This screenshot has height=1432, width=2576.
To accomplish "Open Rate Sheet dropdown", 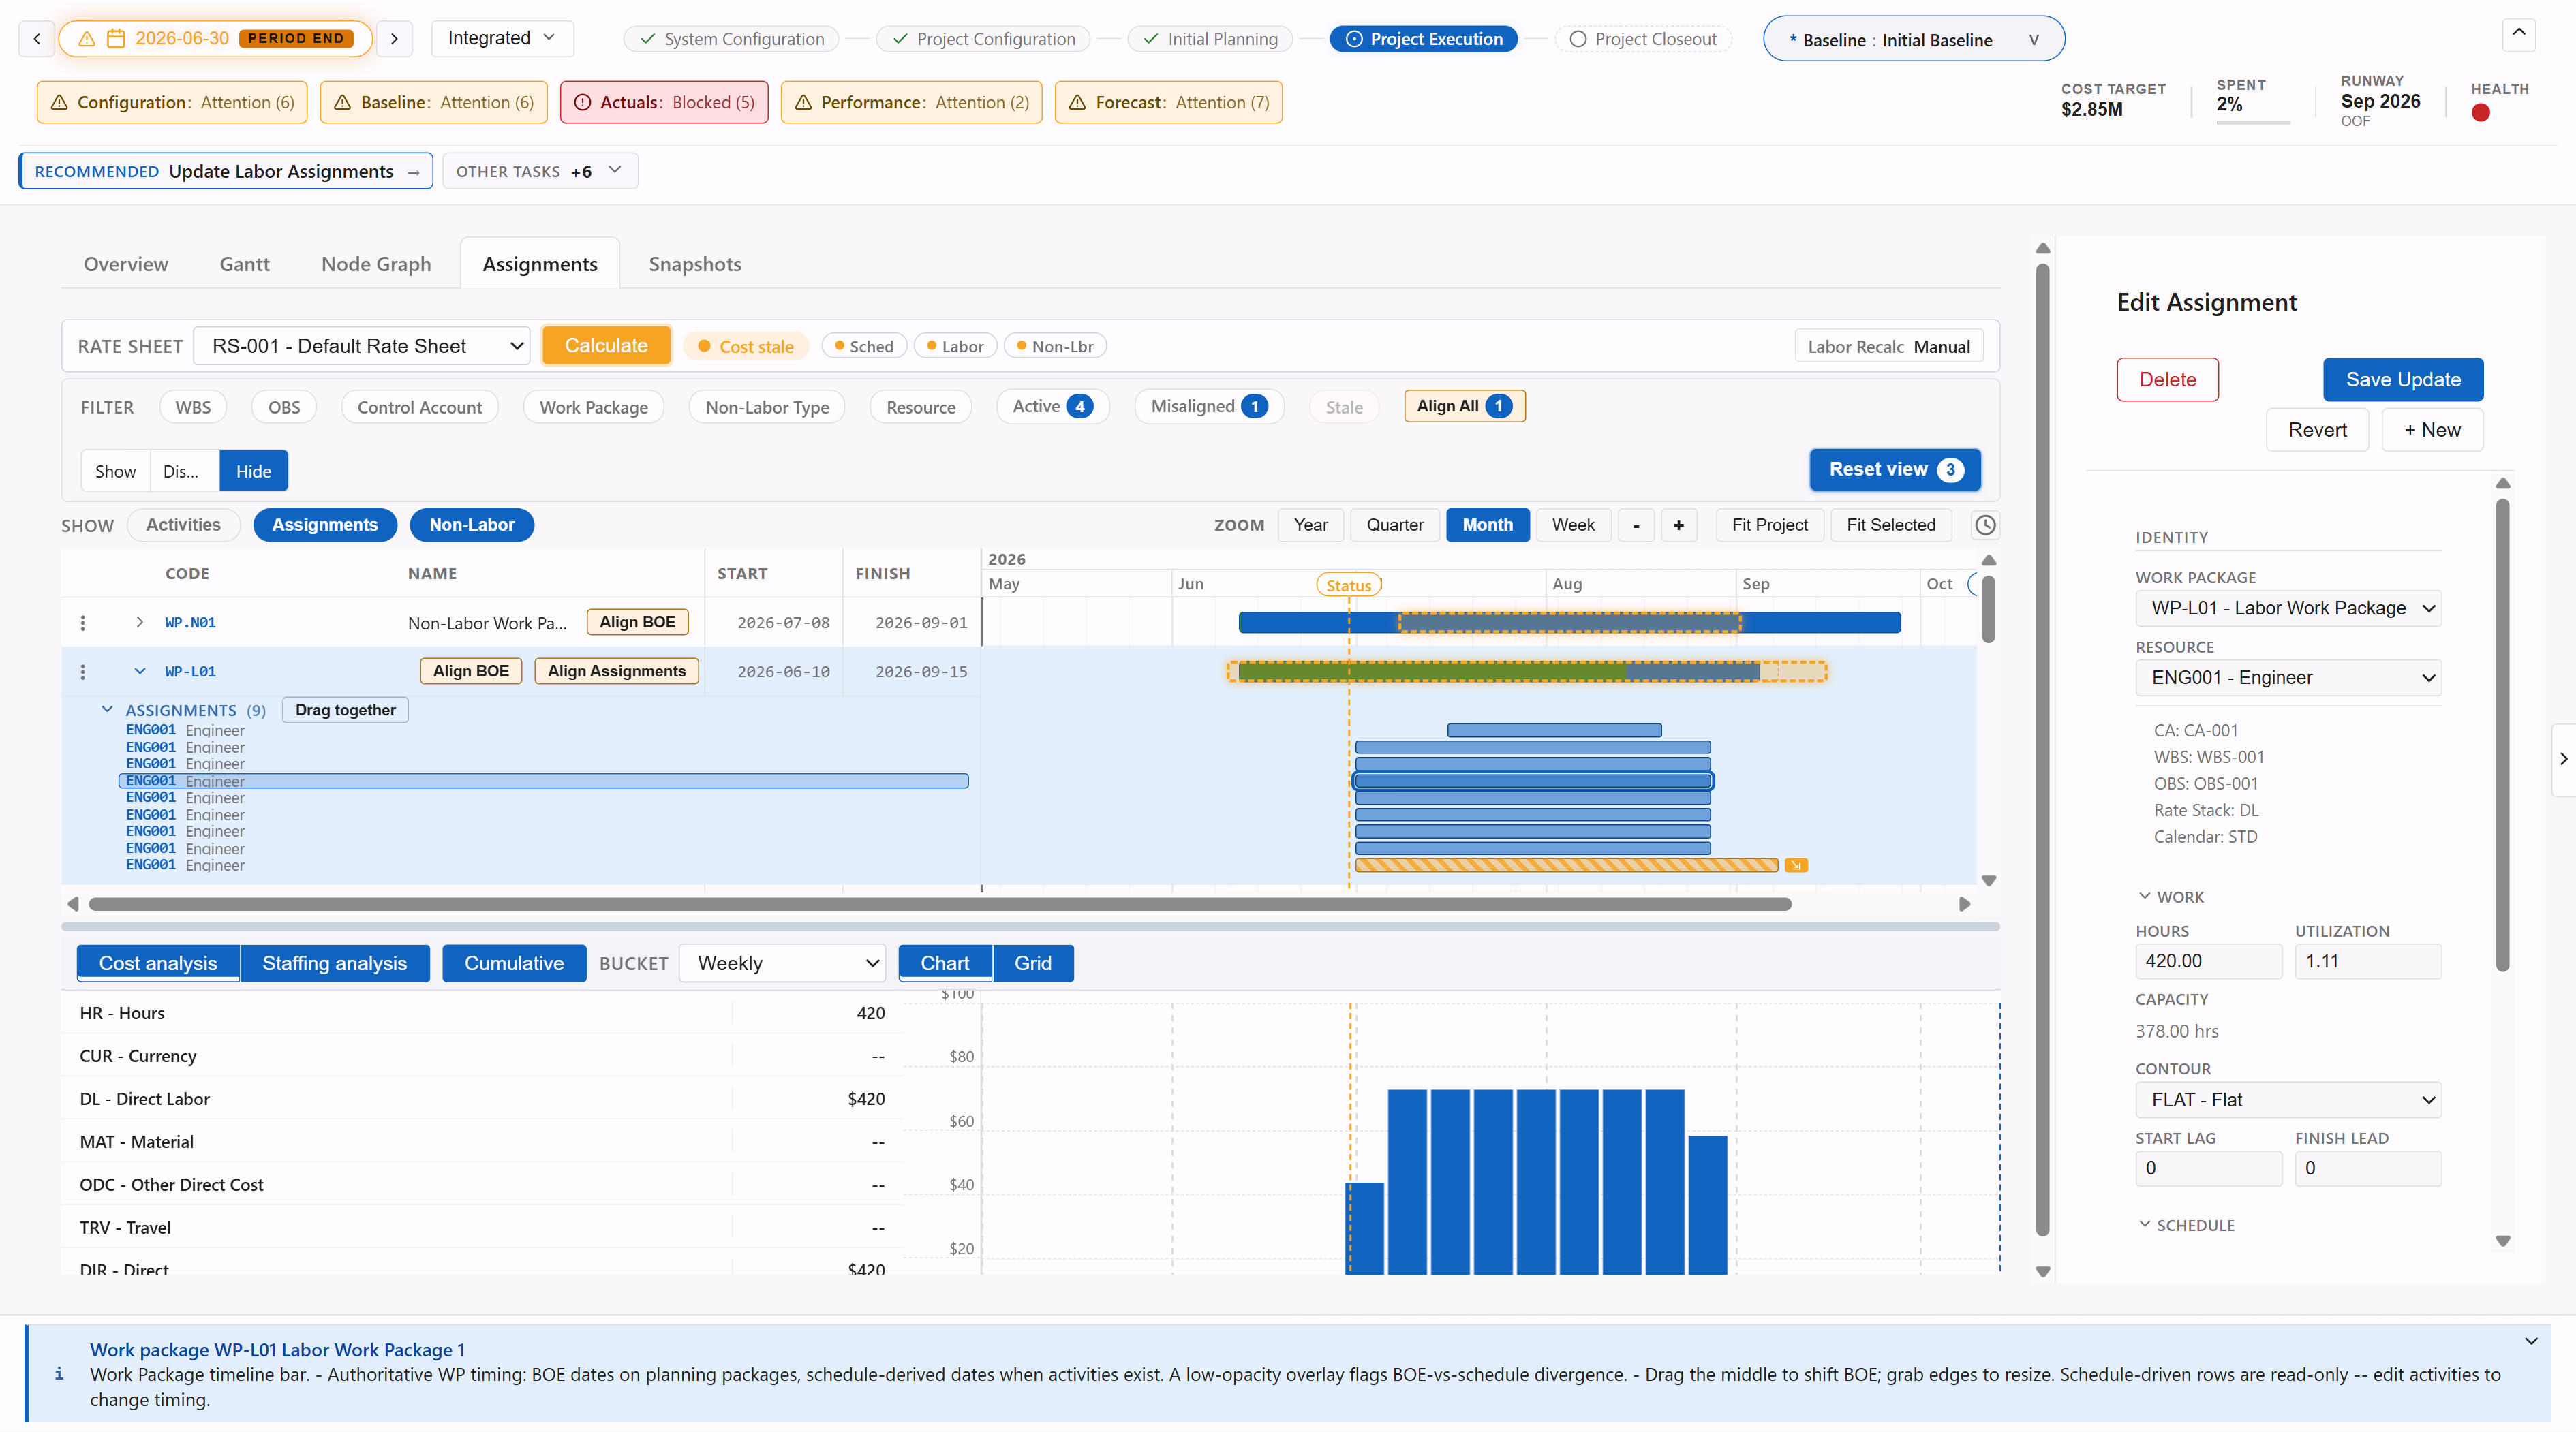I will tap(362, 346).
